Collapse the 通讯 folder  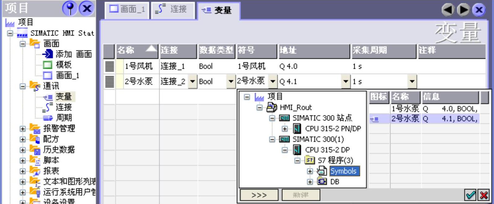tap(23, 86)
